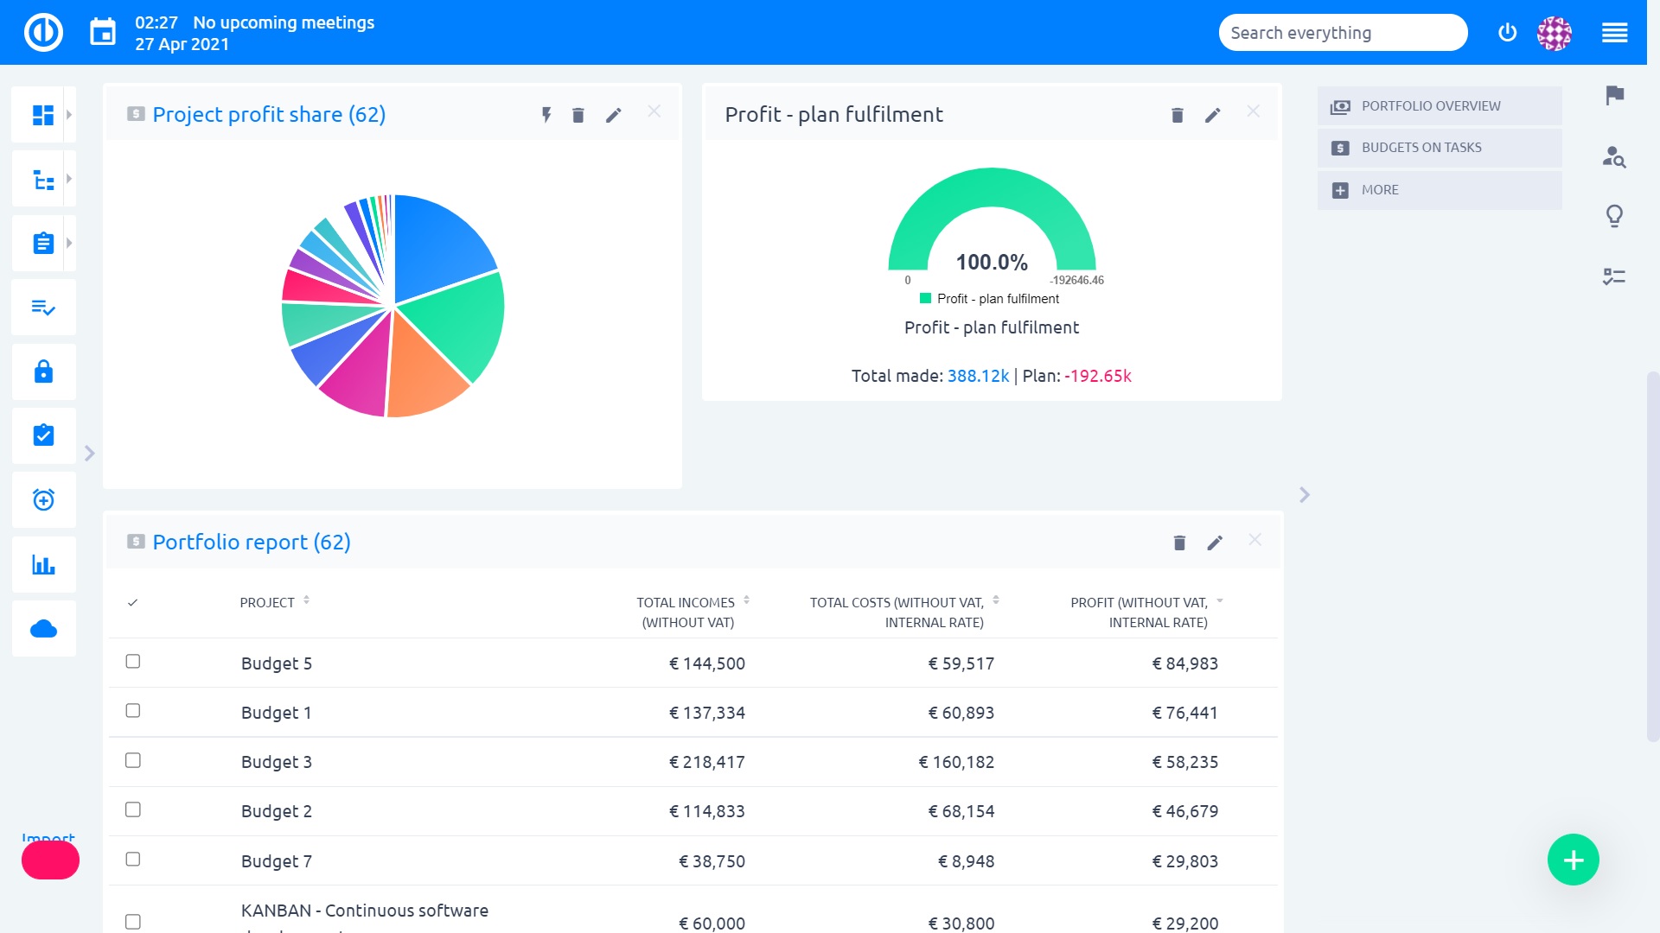Click the lock icon in left sidebar
This screenshot has width=1660, height=933.
[43, 371]
